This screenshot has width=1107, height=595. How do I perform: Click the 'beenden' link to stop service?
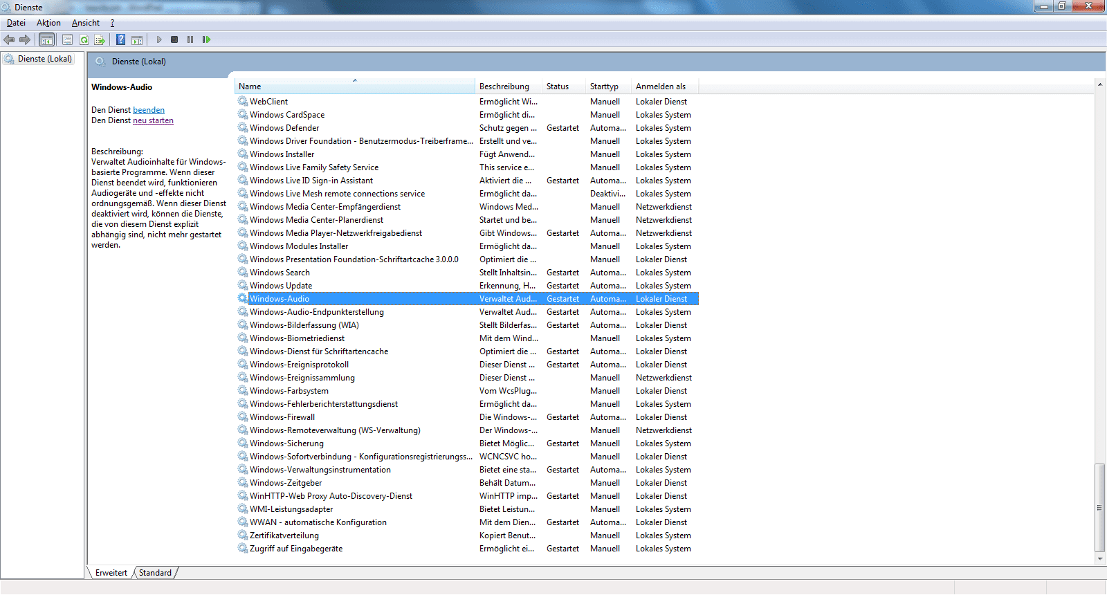tap(149, 110)
